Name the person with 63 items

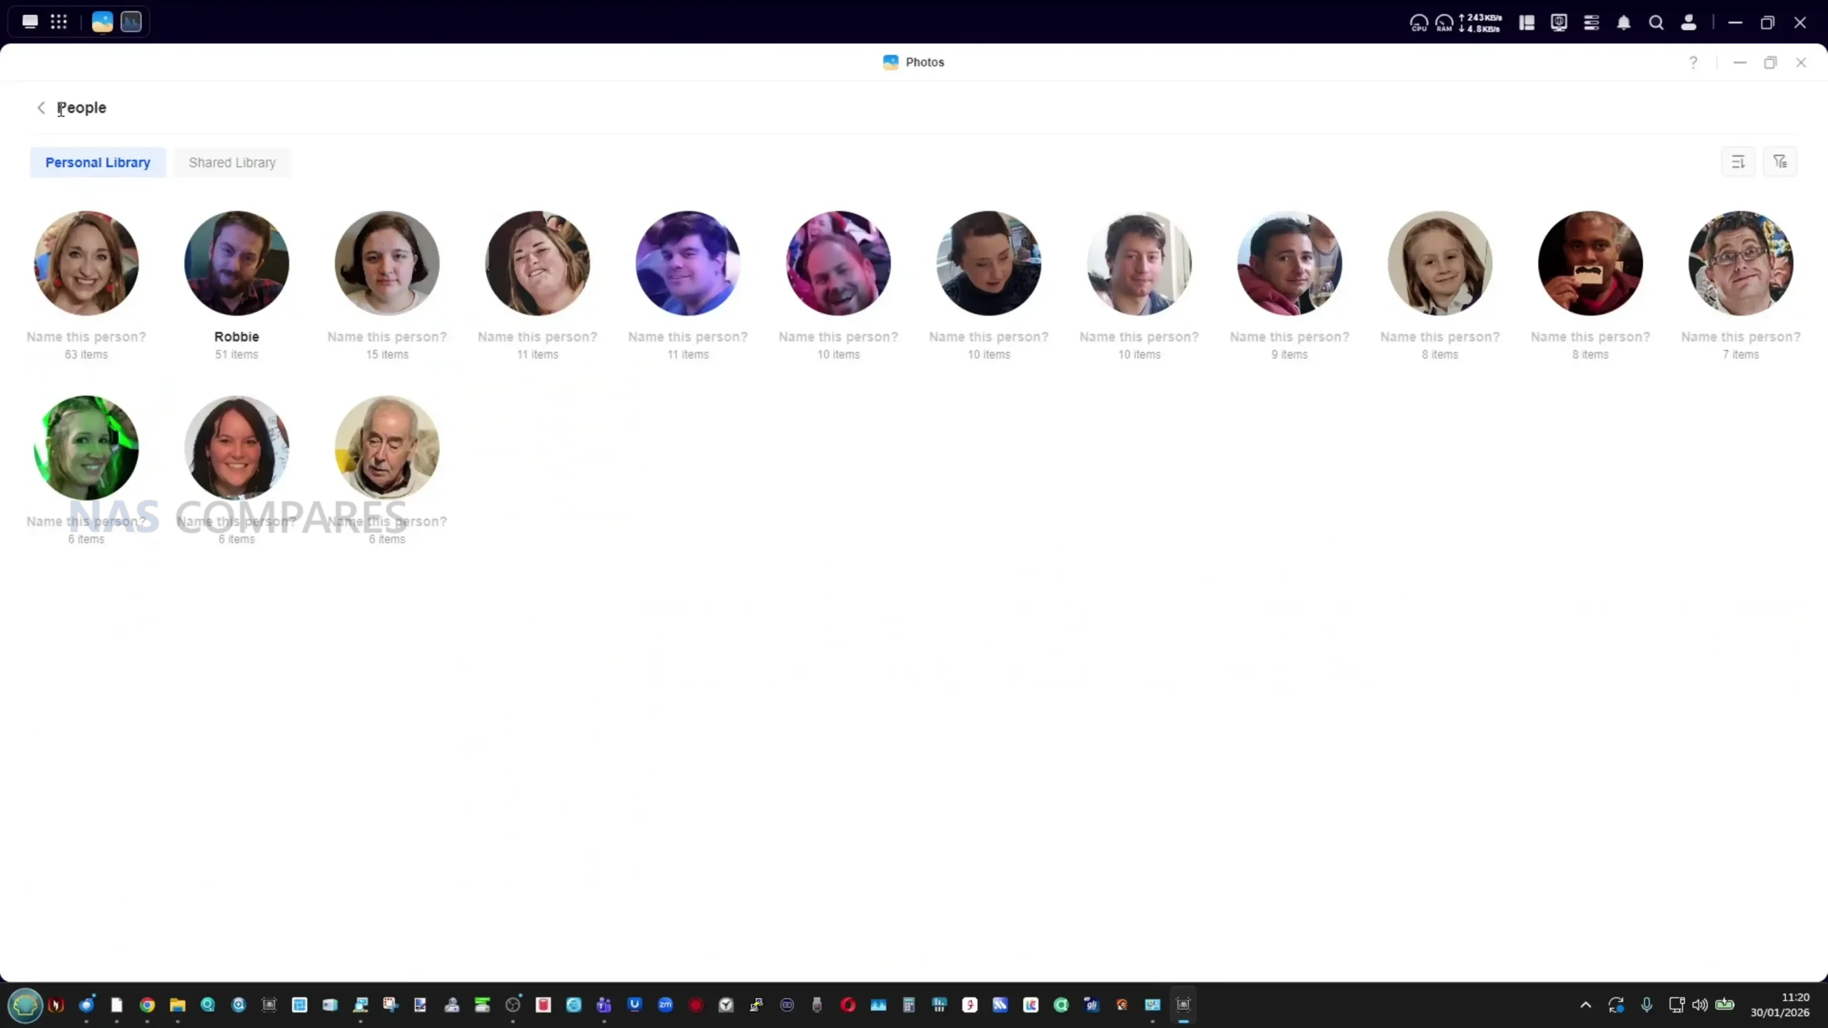click(86, 337)
